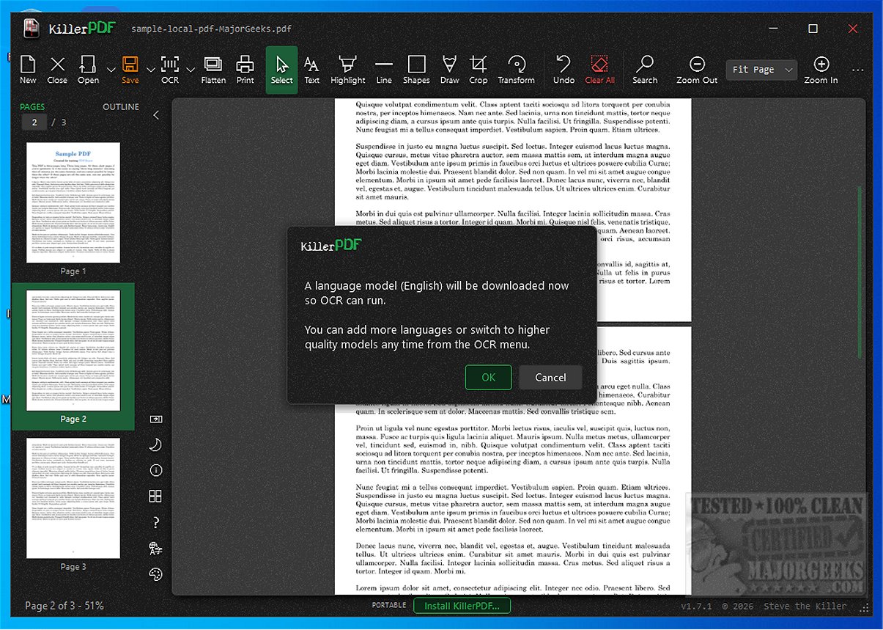883x630 pixels.
Task: Open the theme color palette icon
Action: tap(155, 574)
